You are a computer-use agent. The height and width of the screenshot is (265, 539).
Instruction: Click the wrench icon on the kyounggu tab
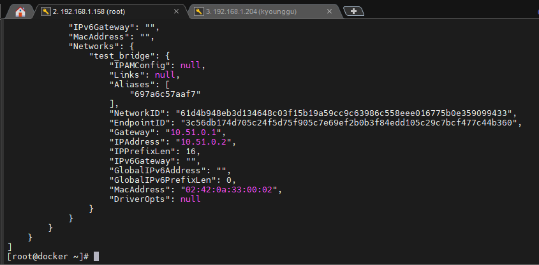click(198, 11)
